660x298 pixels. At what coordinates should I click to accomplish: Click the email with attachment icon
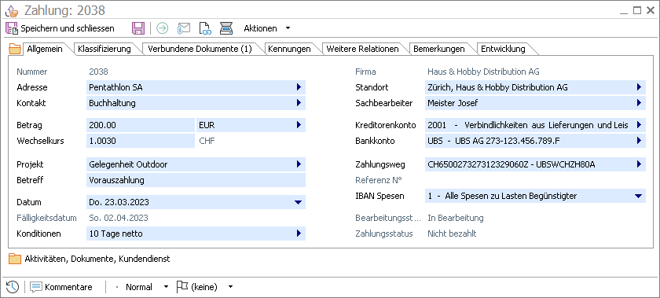click(x=184, y=28)
